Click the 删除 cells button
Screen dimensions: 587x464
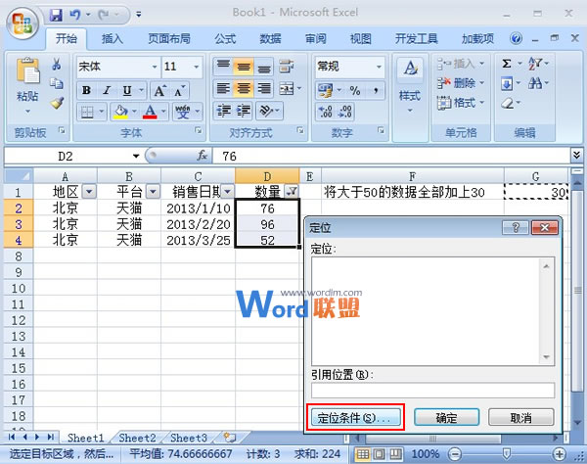point(461,83)
